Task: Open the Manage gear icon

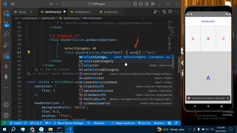Action: (x=6, y=115)
